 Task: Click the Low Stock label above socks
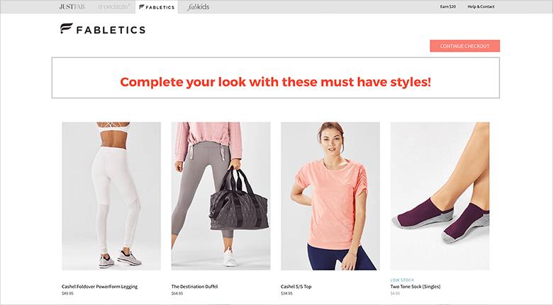[x=402, y=280]
